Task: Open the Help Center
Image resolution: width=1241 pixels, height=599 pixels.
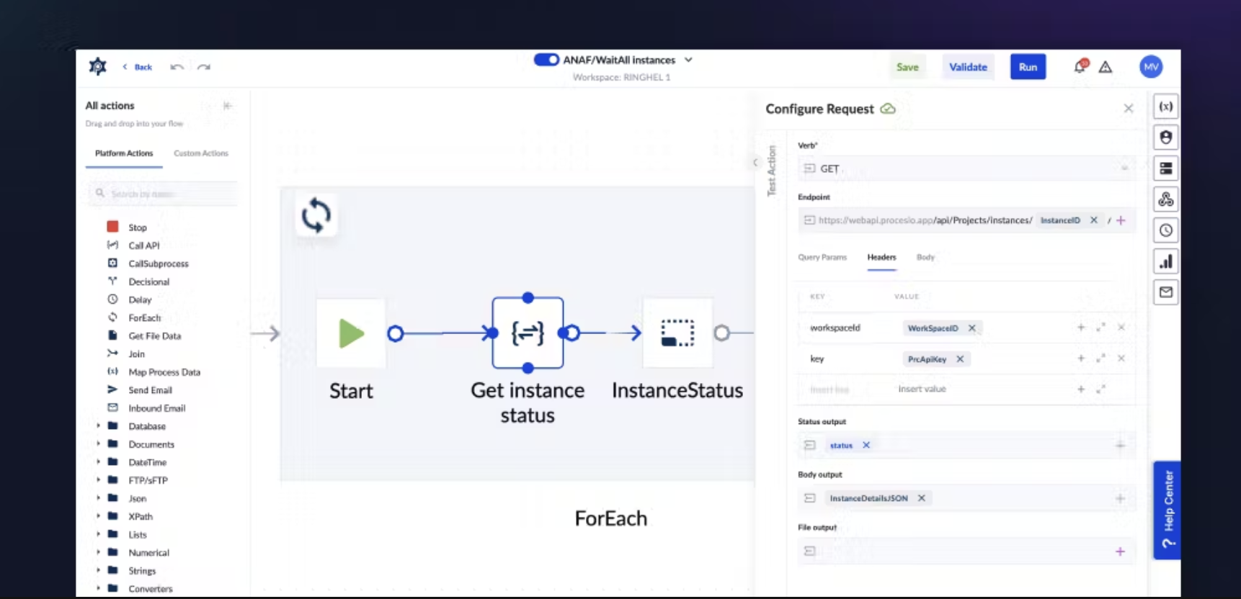Action: point(1167,510)
